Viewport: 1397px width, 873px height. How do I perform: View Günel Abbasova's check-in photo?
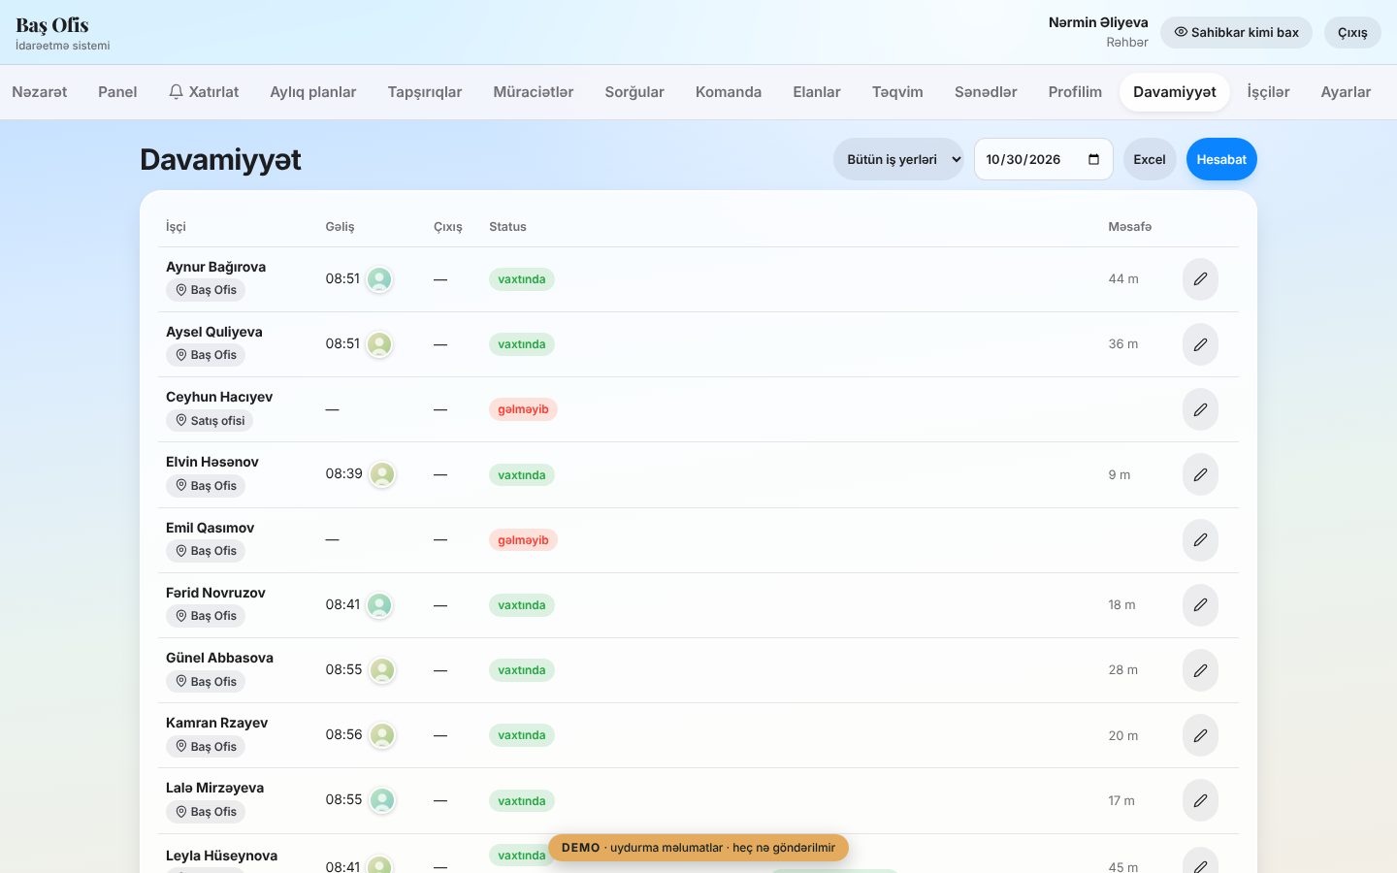(383, 670)
